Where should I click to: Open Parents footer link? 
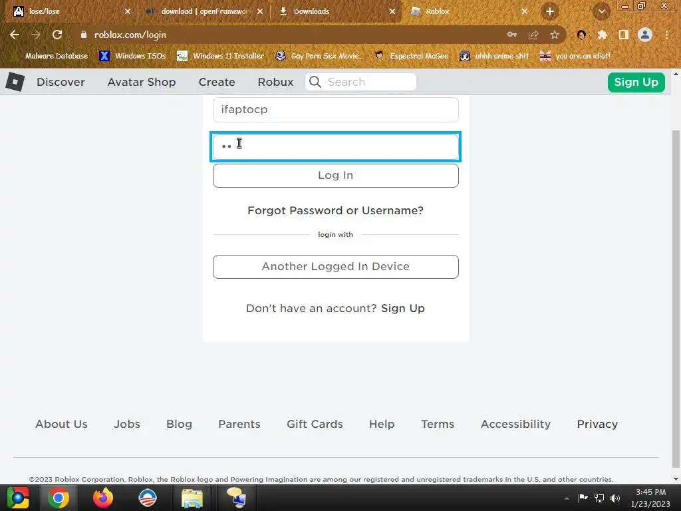tap(239, 424)
